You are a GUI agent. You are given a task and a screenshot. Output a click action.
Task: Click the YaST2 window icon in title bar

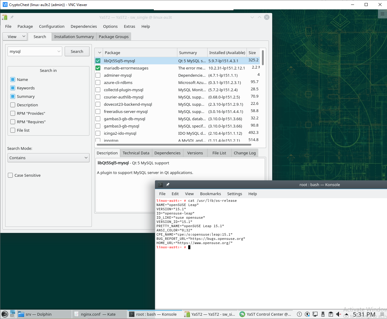tap(5, 17)
